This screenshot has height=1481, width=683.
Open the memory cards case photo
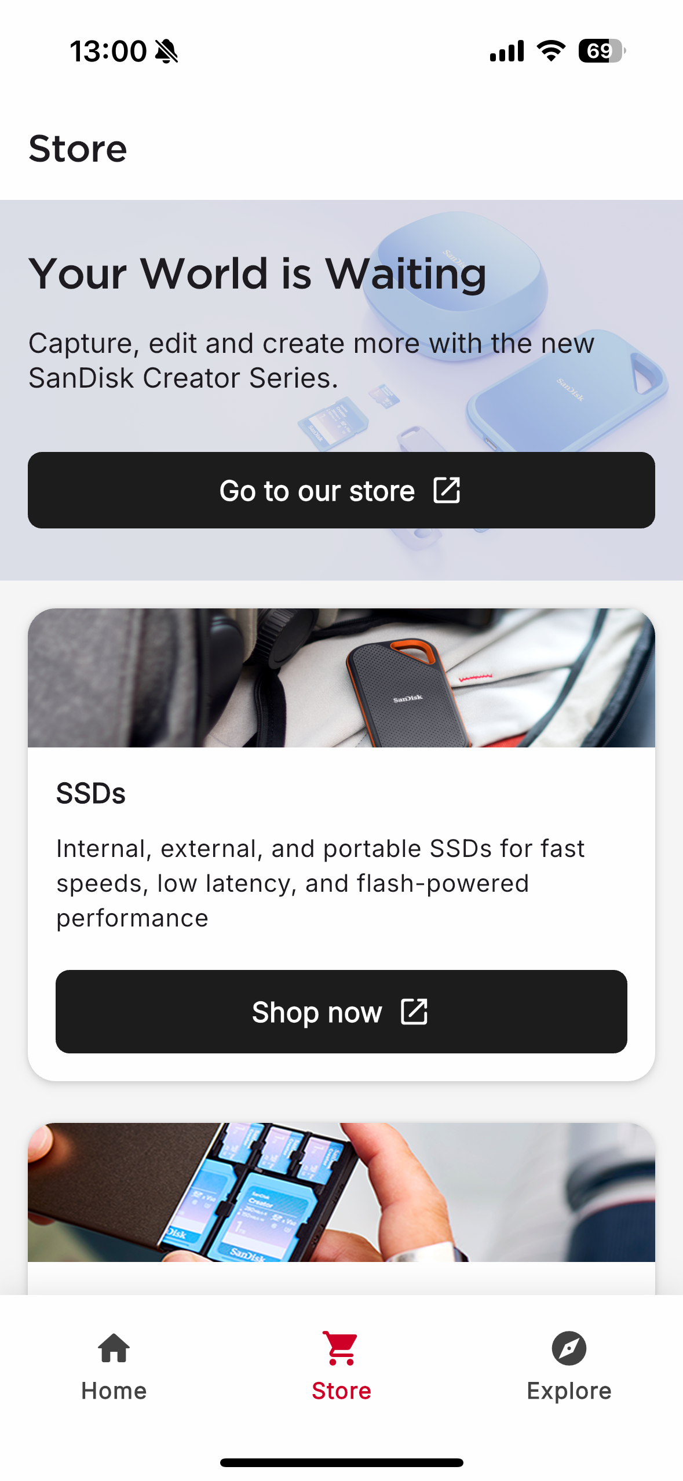tap(341, 1192)
